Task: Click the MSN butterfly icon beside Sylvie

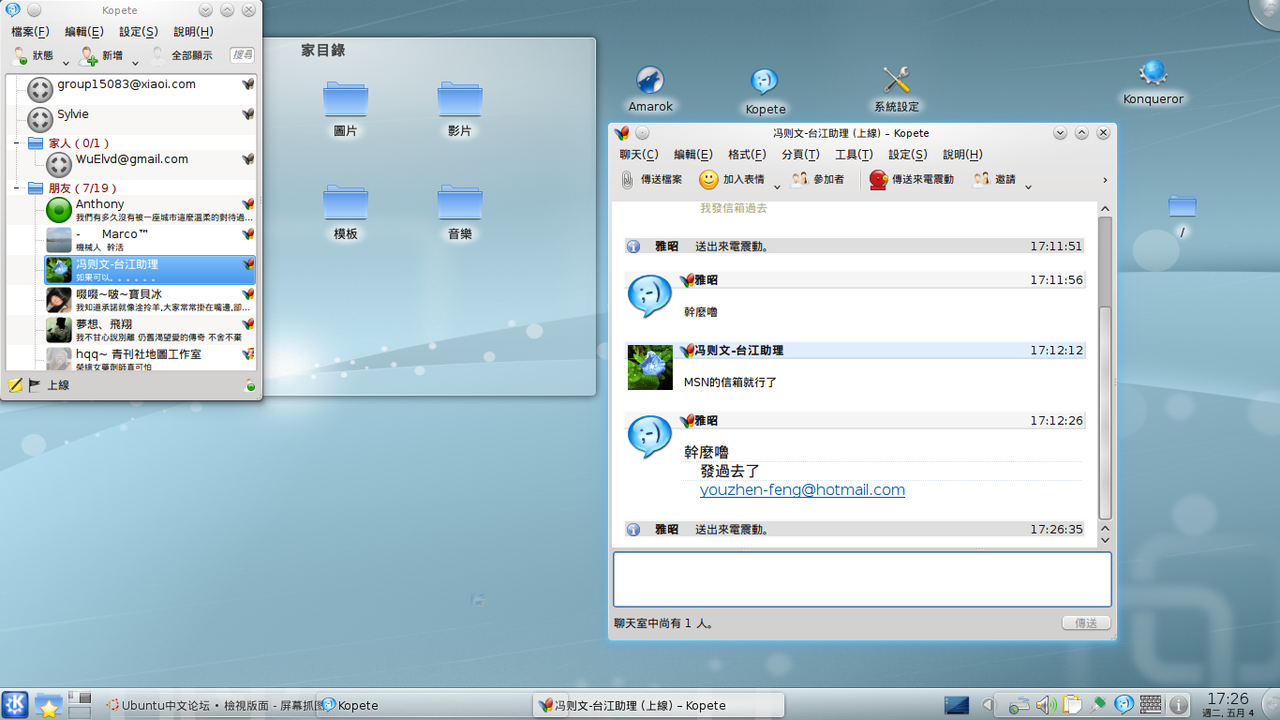Action: (248, 114)
